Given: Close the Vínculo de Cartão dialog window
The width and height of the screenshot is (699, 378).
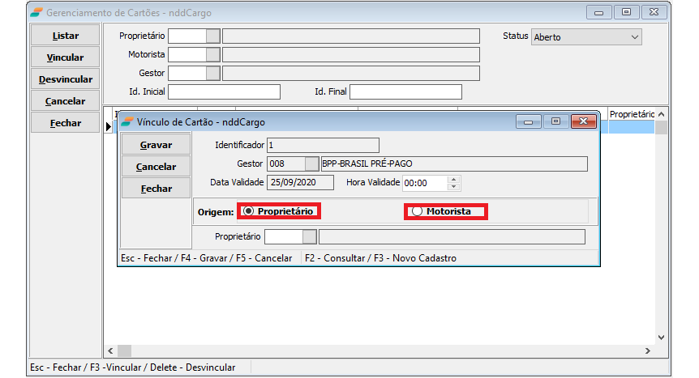Looking at the screenshot, I should [583, 122].
